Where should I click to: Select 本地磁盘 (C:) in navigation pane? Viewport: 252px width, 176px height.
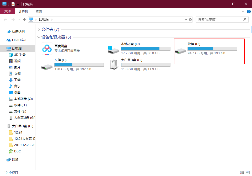pyautogui.click(x=23, y=99)
